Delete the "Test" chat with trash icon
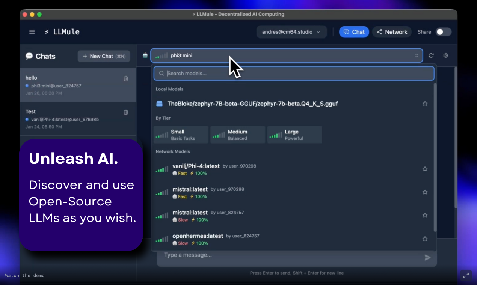 [126, 112]
